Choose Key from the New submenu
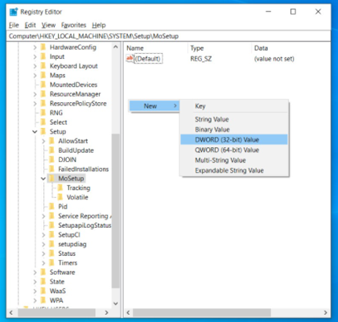 coord(234,106)
